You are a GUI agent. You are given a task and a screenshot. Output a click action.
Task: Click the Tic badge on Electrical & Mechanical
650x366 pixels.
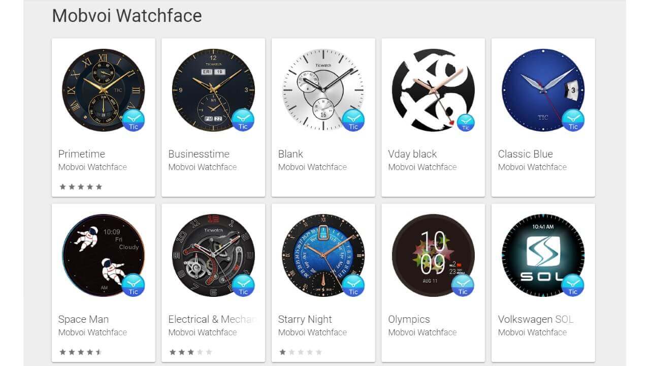click(x=243, y=286)
